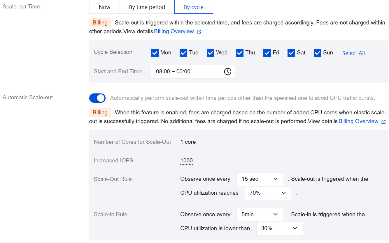Uncheck the Wed checkbox
389x243 pixels.
click(211, 53)
